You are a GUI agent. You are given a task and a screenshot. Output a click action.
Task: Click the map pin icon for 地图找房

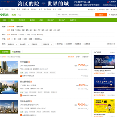(110, 15)
